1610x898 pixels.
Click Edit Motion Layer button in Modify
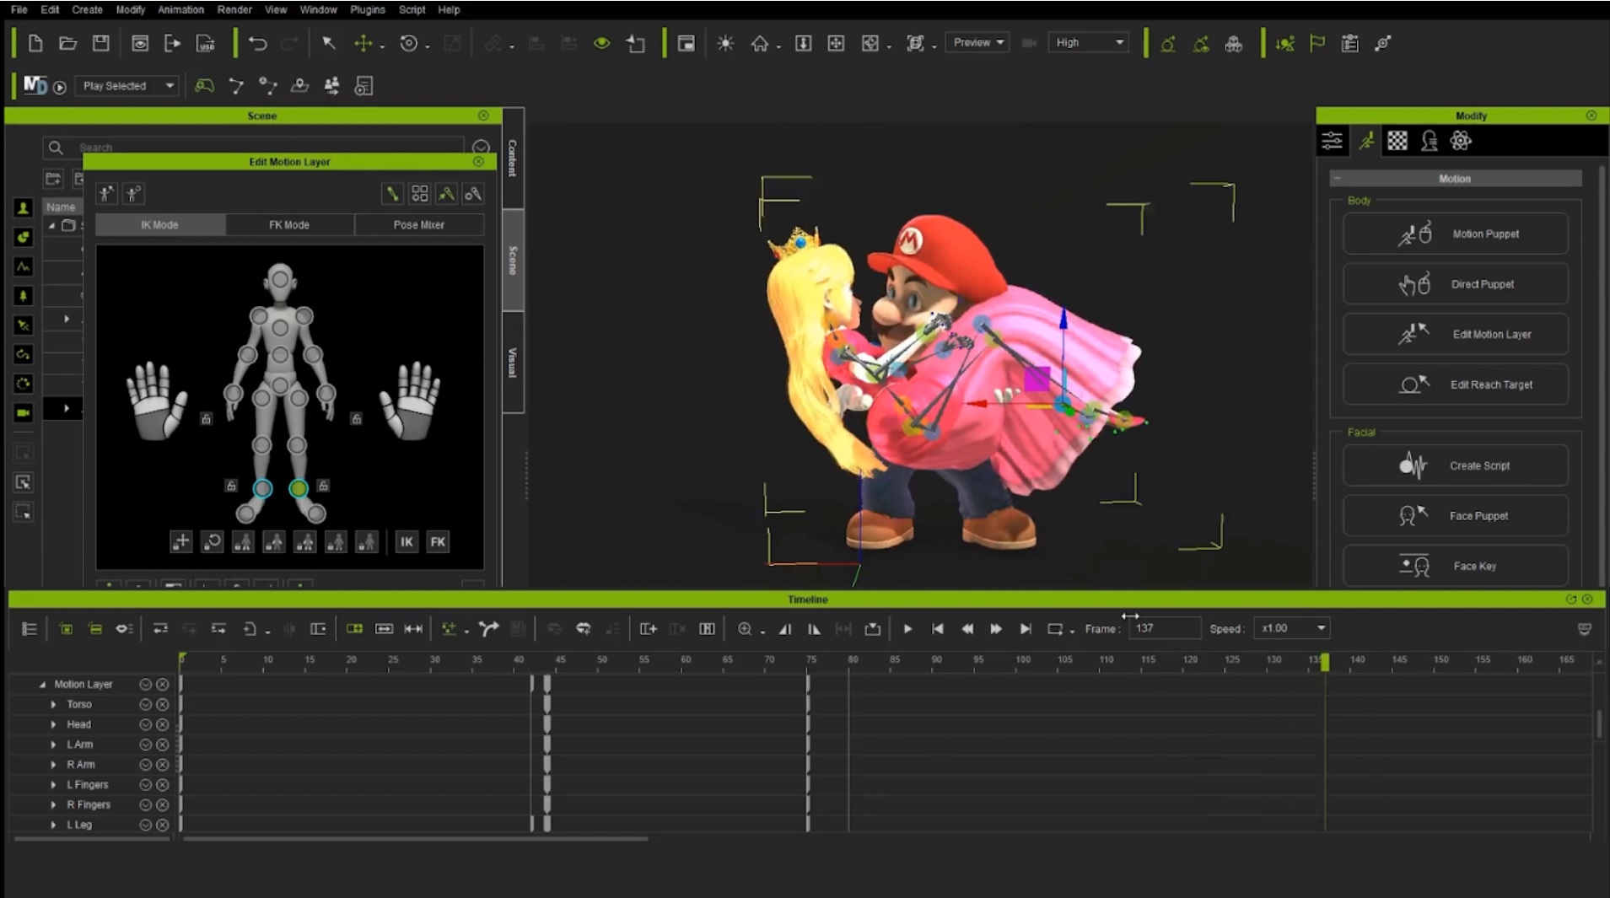pos(1456,335)
